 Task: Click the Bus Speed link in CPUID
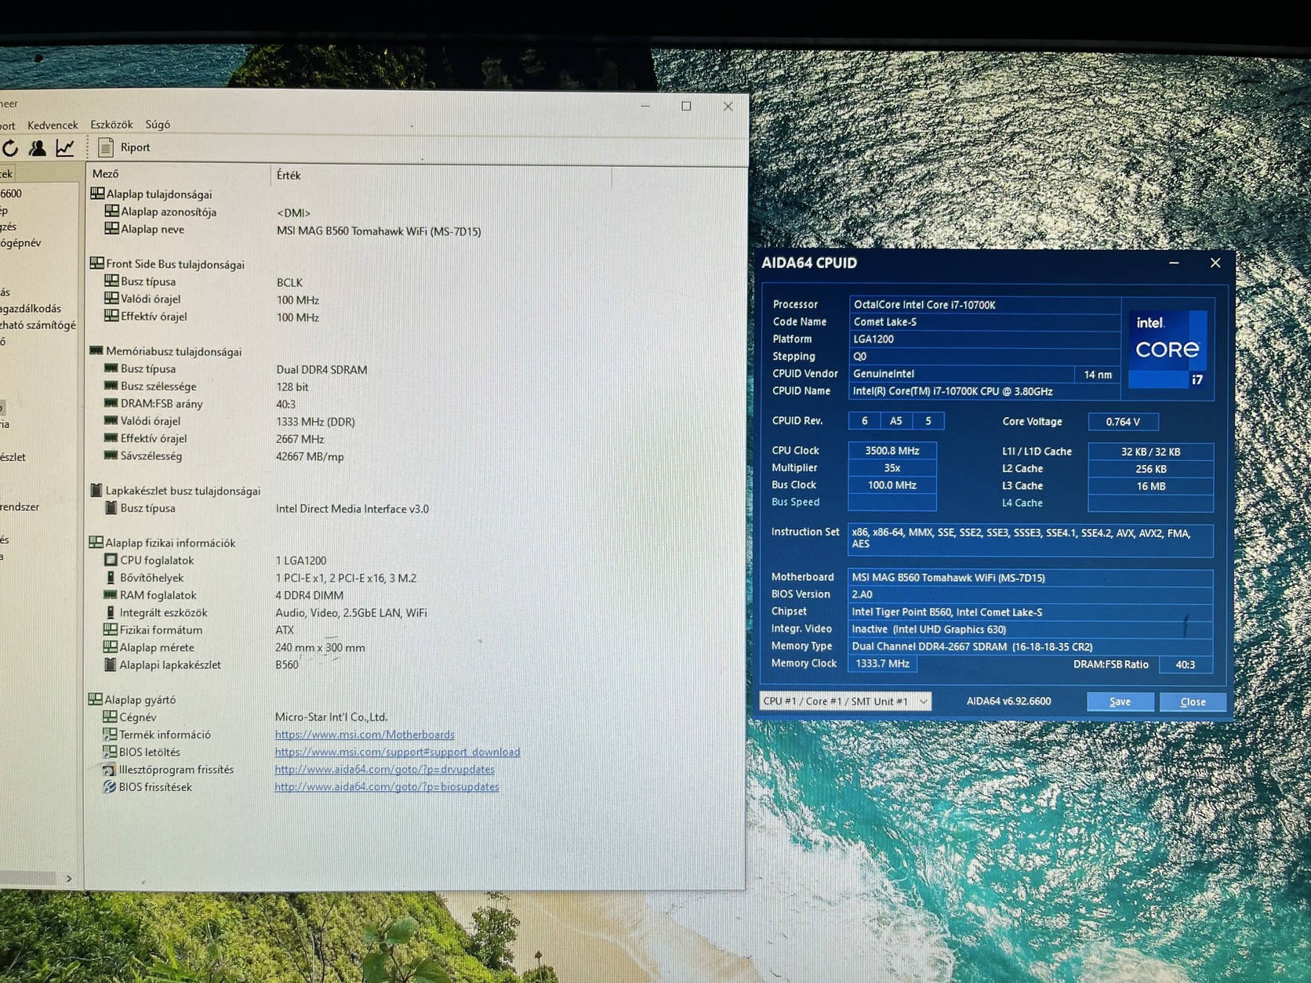pos(795,502)
